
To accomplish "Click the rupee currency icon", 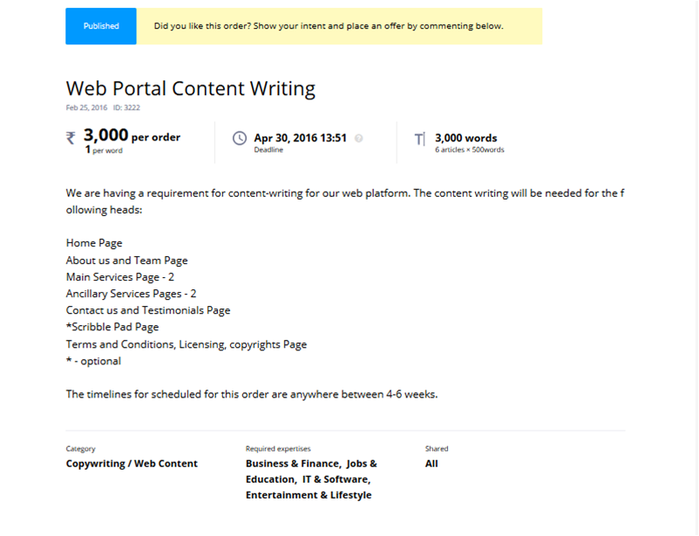I will point(71,138).
